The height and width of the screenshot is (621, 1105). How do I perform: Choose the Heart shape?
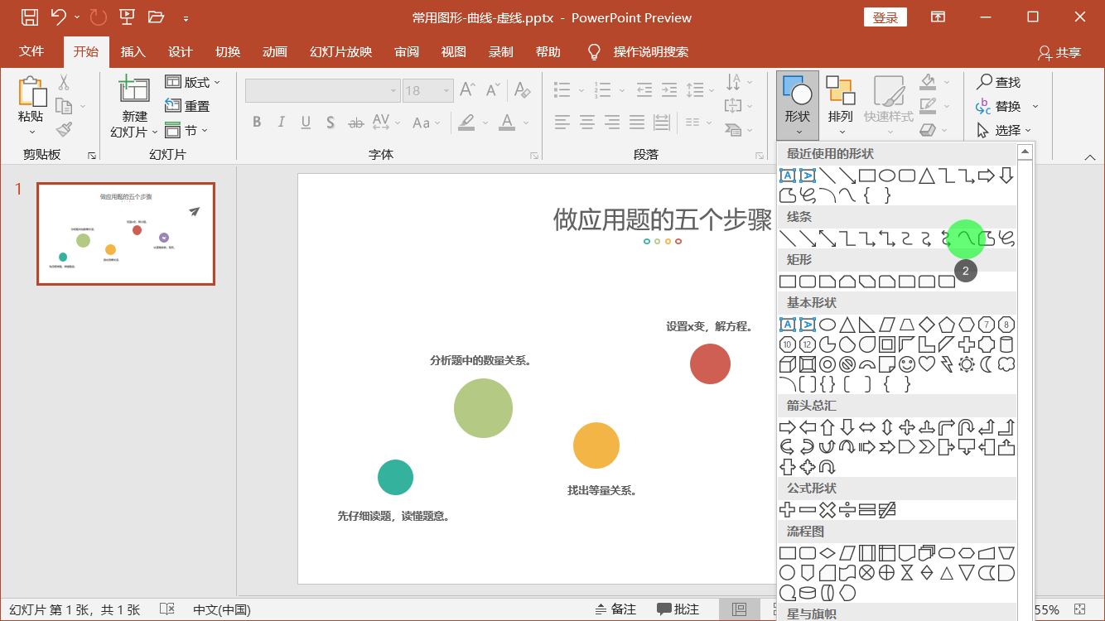pos(927,364)
